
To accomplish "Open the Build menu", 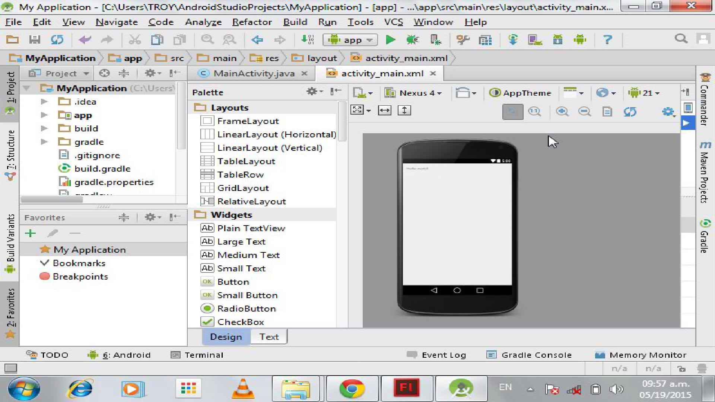I will tap(295, 22).
